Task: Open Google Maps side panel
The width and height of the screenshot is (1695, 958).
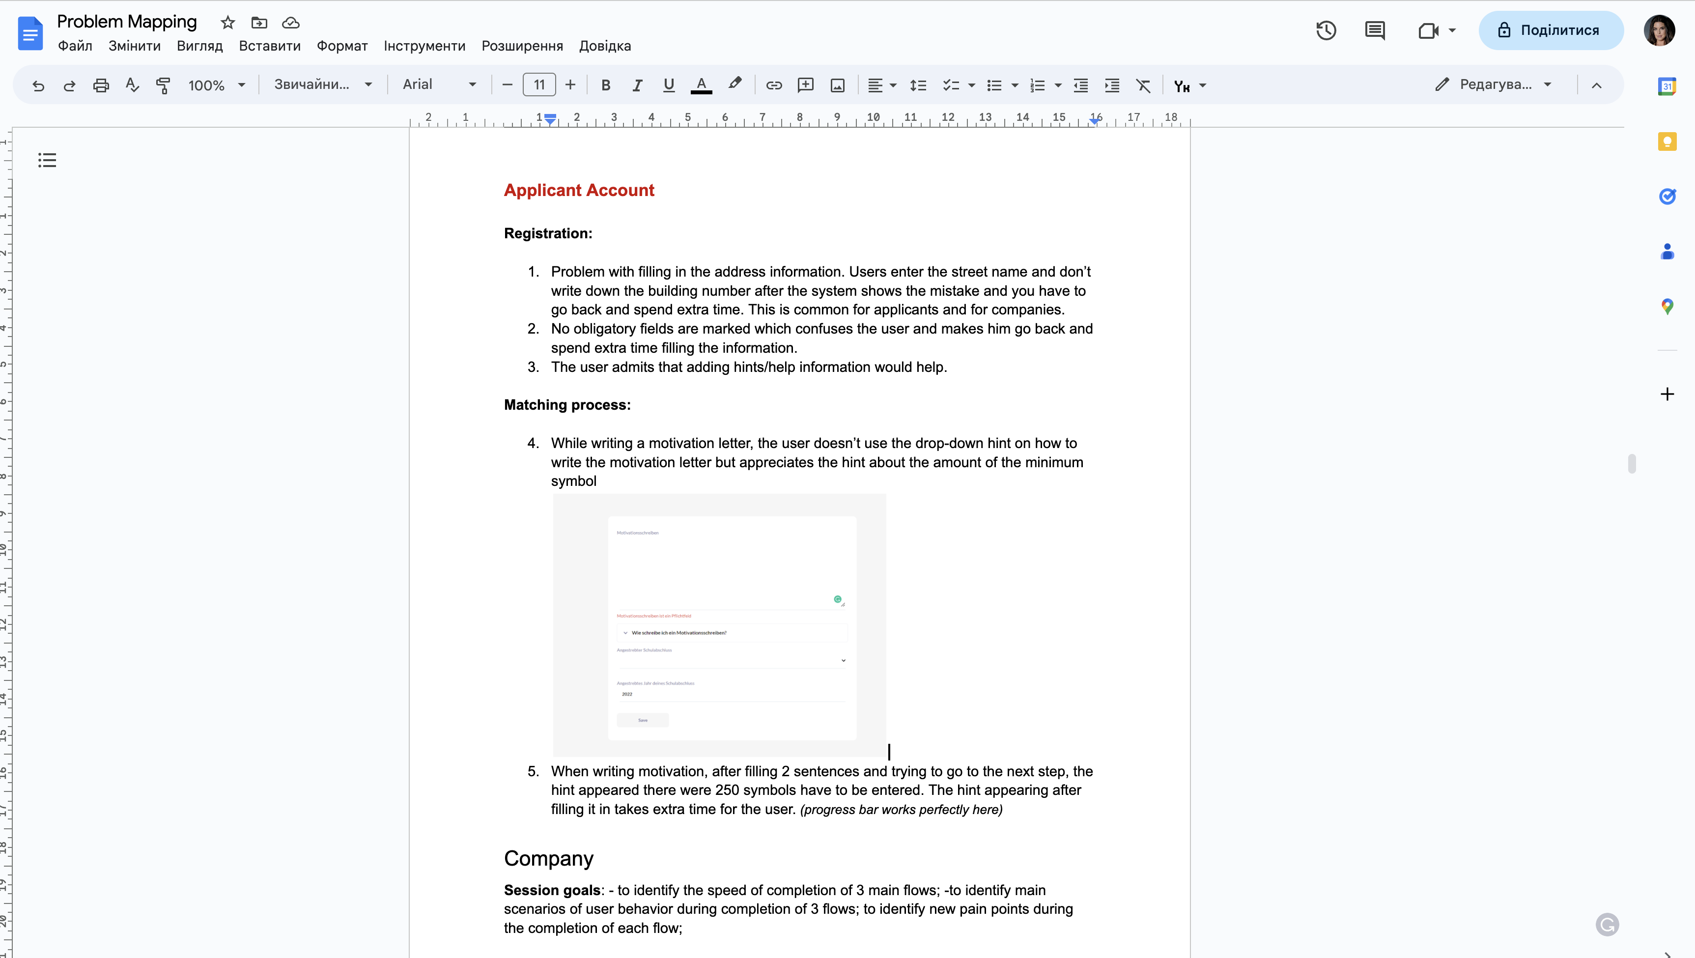Action: (x=1667, y=306)
